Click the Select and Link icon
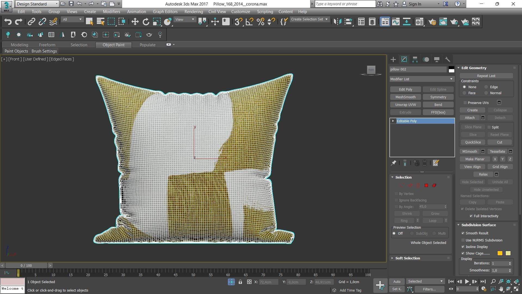 [x=32, y=22]
